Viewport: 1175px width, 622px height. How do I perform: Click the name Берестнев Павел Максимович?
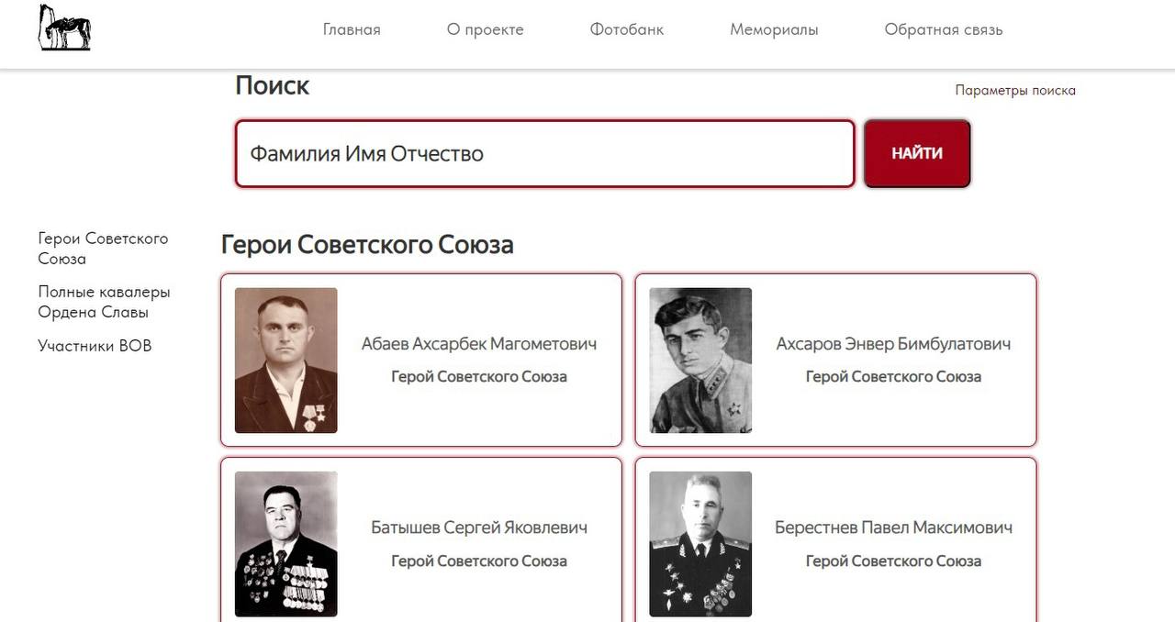(x=893, y=528)
